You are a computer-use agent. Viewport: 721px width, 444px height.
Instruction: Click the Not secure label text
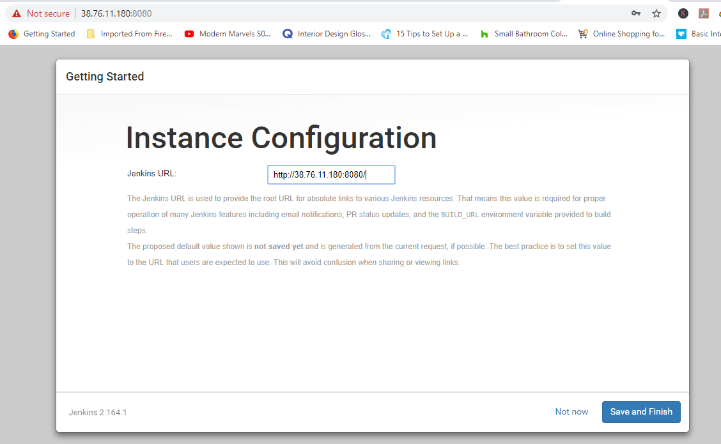click(49, 13)
